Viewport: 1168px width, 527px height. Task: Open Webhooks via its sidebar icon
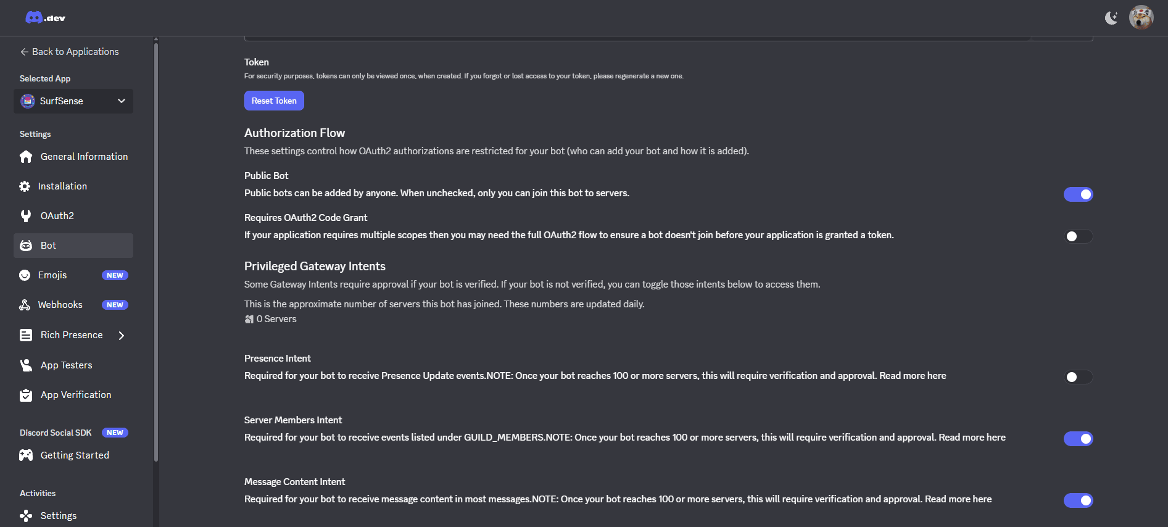pyautogui.click(x=26, y=304)
